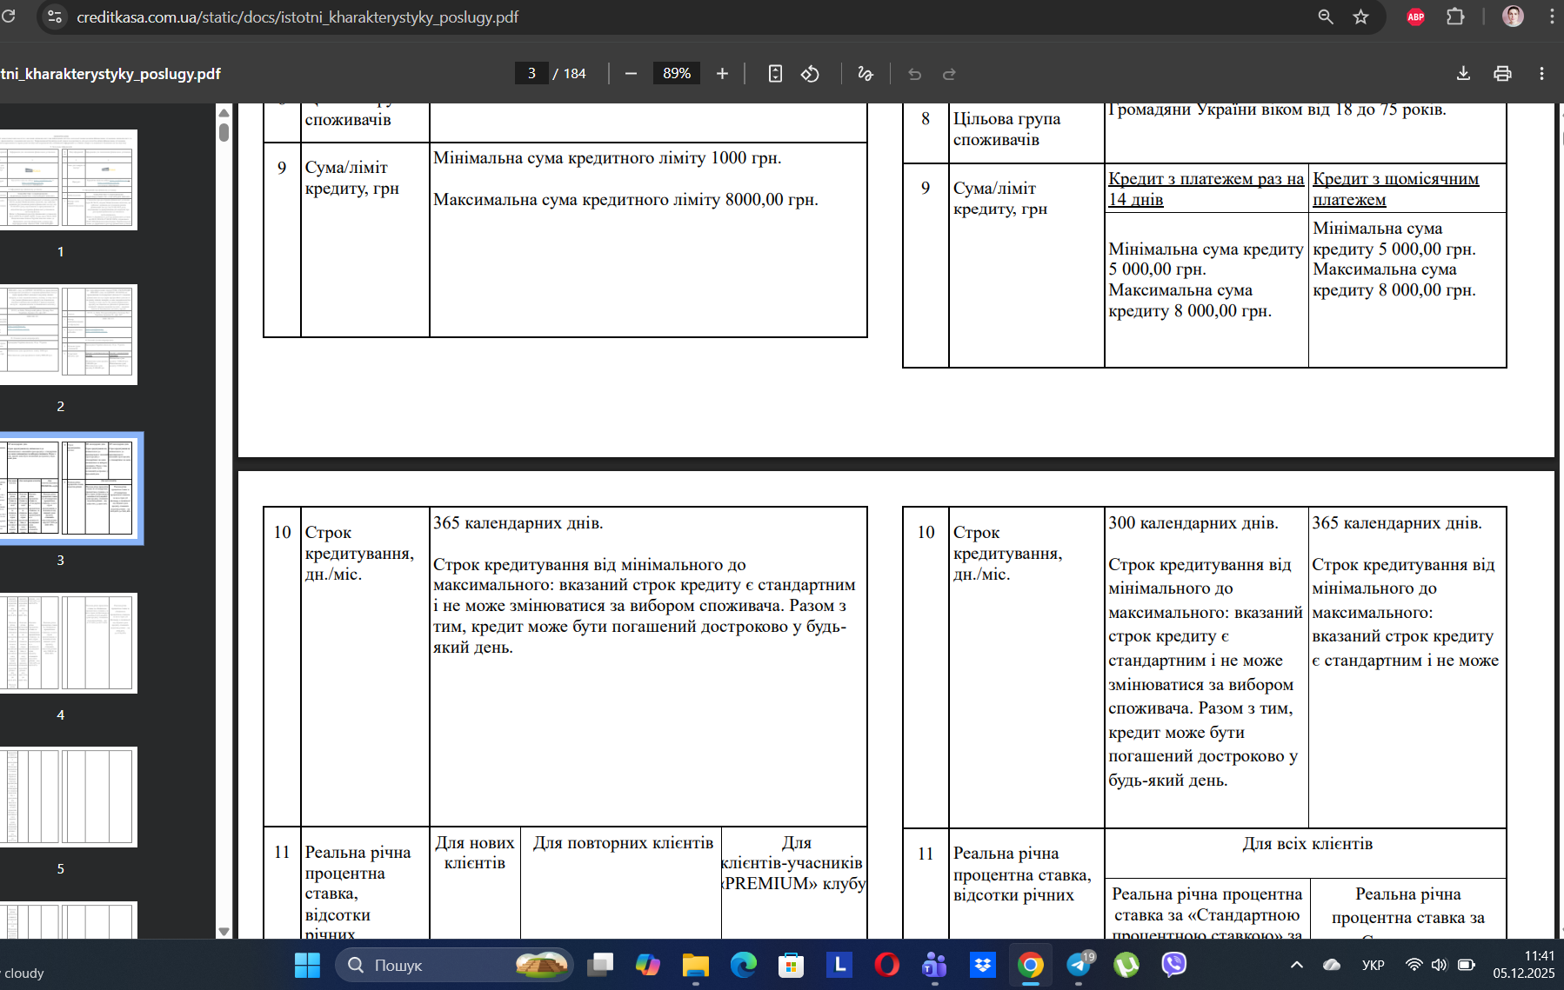1564x990 pixels.
Task: Open uTorrent from the taskbar
Action: (x=1126, y=965)
